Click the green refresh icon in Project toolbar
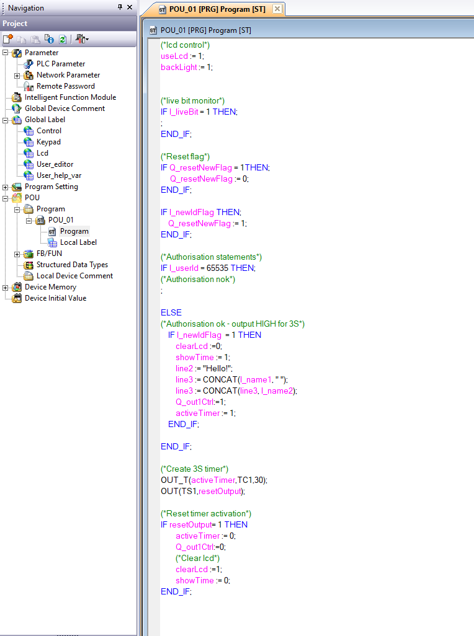The height and width of the screenshot is (636, 474). pos(63,39)
